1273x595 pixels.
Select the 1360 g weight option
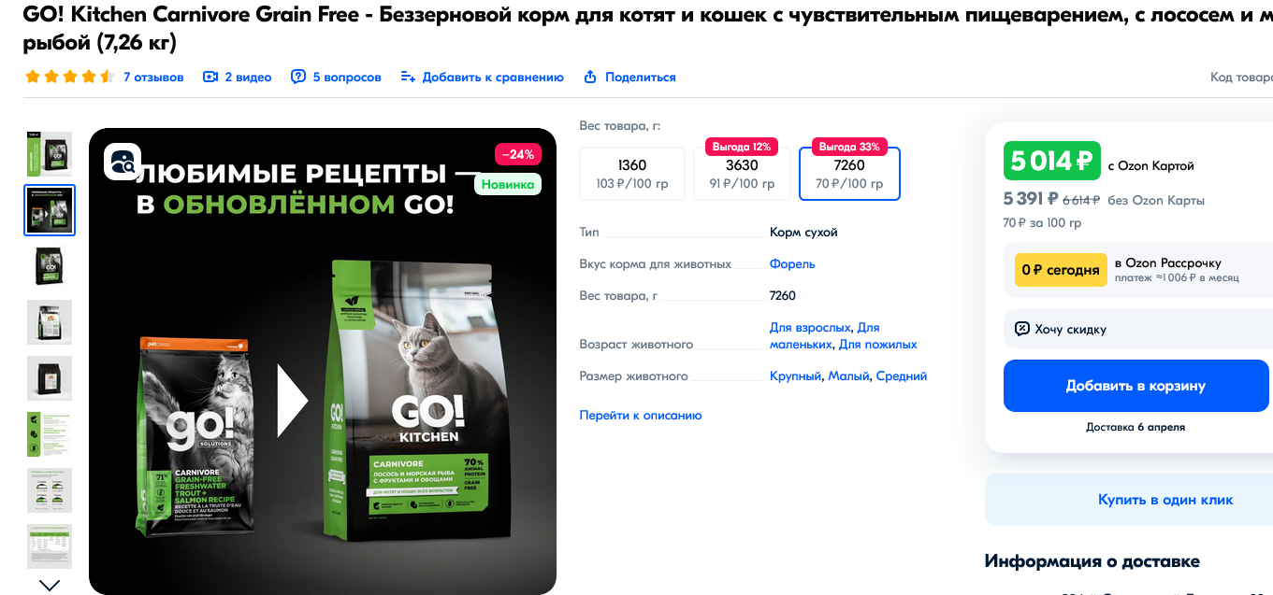632,174
